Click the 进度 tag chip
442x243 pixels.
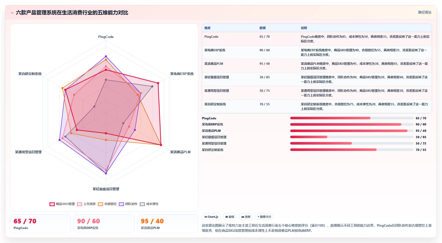click(246, 217)
